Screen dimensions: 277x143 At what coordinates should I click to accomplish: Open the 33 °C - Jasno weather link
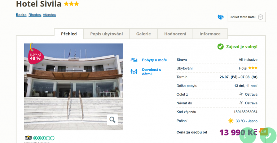[x=246, y=121]
